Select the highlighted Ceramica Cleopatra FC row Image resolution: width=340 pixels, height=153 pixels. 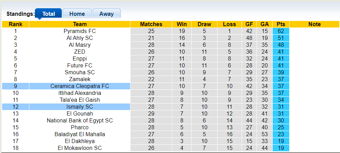80,86
